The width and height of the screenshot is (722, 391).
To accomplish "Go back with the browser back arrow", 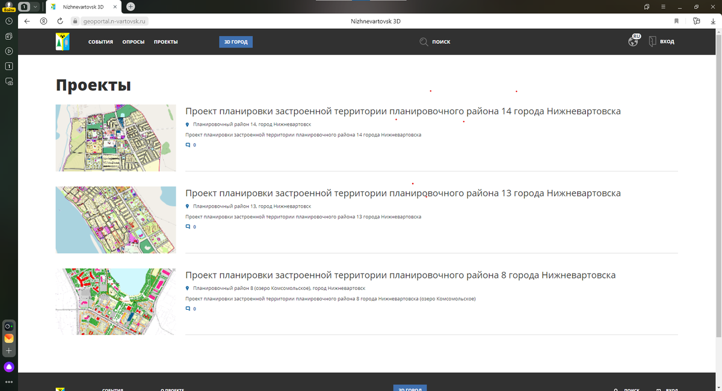I will click(27, 20).
